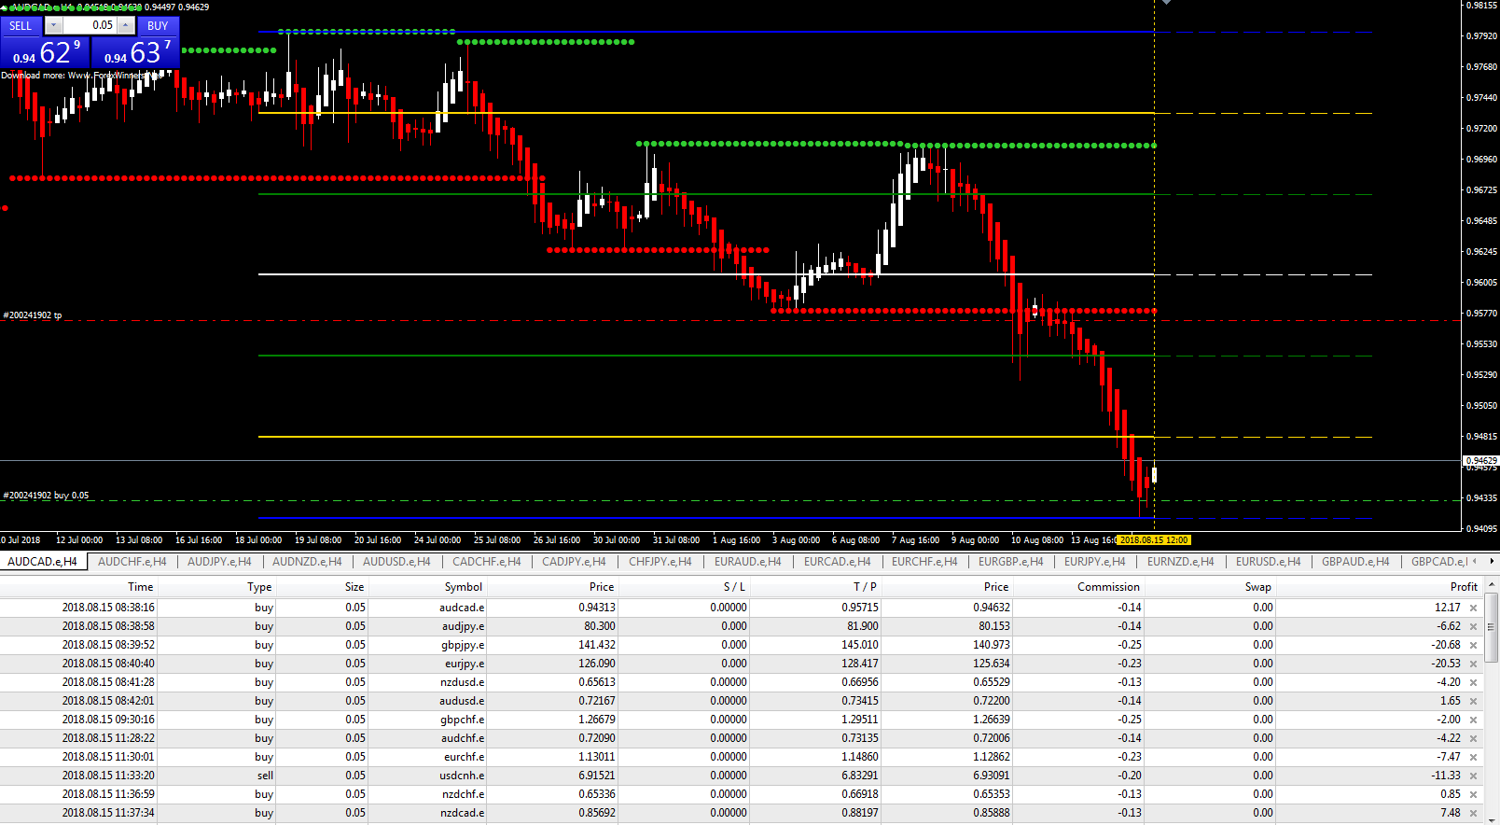Click the 0.94 62 9 sell price tile

45,53
